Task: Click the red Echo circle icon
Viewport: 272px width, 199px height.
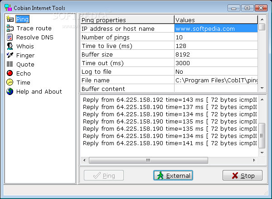Action: pos(10,73)
